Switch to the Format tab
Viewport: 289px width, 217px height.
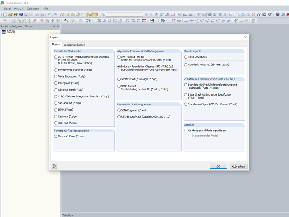[56, 45]
